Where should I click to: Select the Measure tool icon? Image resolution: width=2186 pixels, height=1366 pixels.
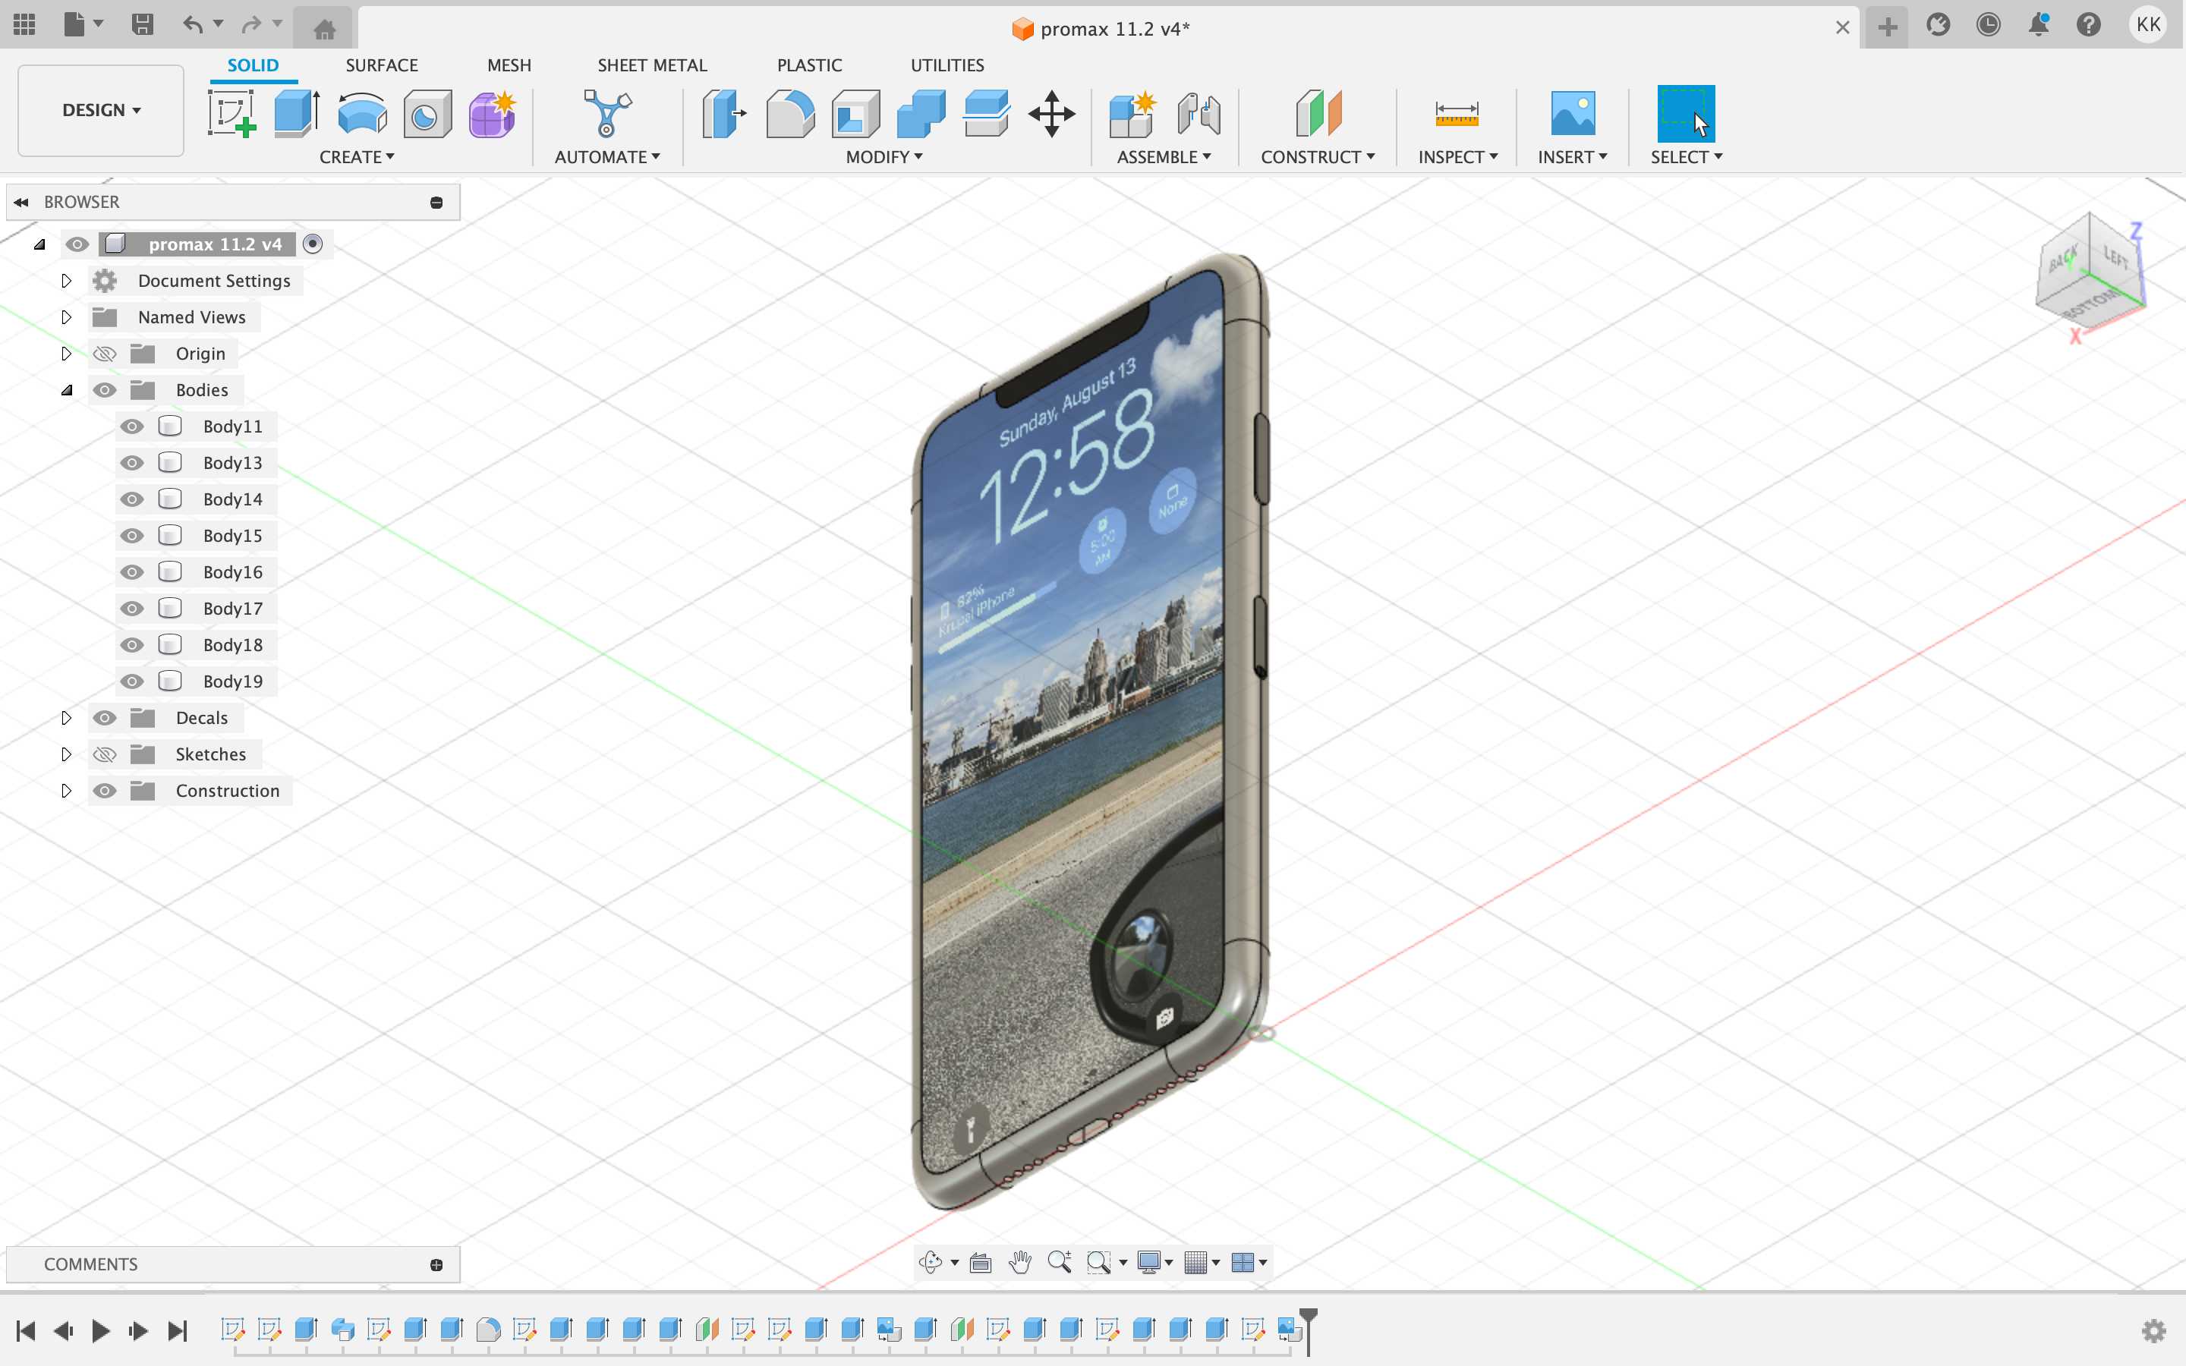coord(1456,113)
